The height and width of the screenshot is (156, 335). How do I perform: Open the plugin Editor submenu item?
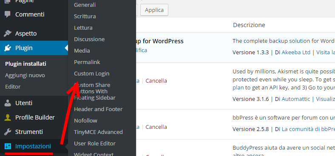click(x=13, y=87)
